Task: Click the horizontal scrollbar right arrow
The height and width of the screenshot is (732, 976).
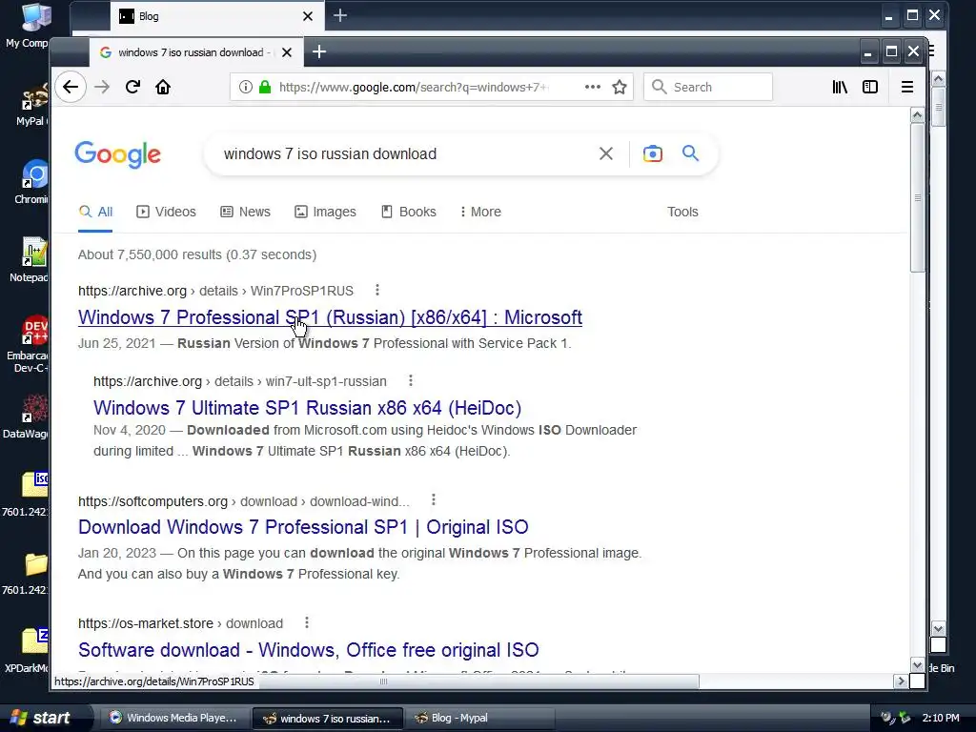Action: (900, 681)
